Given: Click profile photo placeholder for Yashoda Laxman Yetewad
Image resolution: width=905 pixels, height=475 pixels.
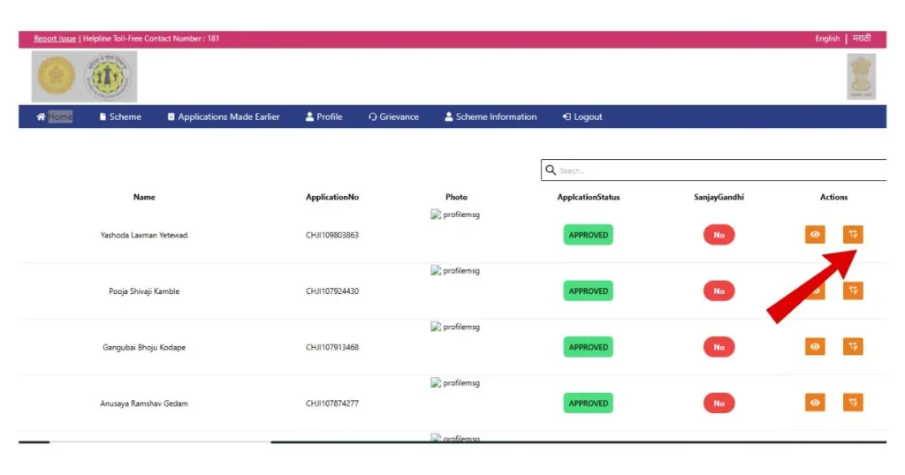Looking at the screenshot, I should click(455, 215).
